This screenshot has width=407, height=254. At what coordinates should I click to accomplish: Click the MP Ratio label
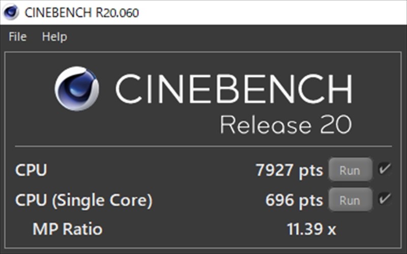click(x=68, y=229)
